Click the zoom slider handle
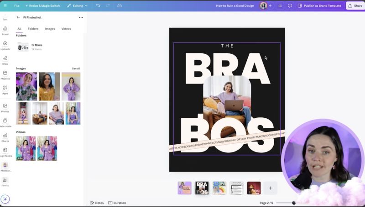The height and width of the screenshot is (207, 365). click(294, 203)
